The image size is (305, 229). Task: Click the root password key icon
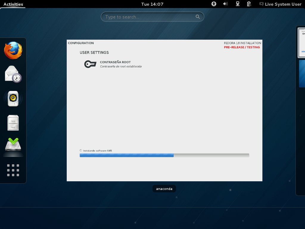coord(90,64)
